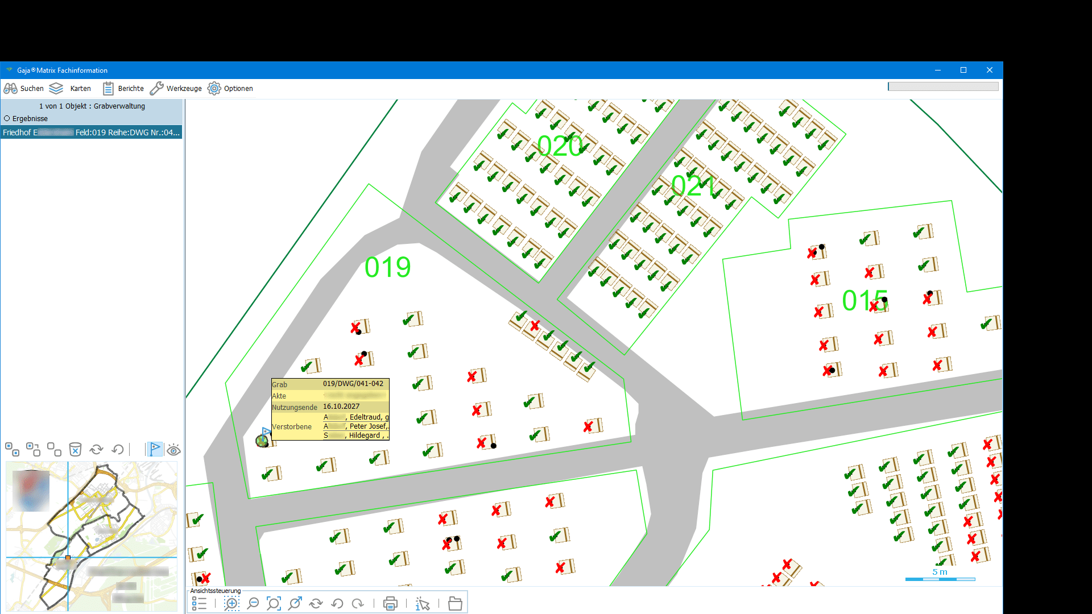Viewport: 1092px width, 614px height.
Task: Click the select-all objects icon
Action: tap(12, 450)
